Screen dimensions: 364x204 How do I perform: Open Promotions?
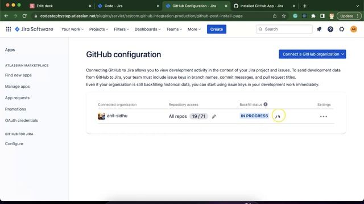[15, 109]
